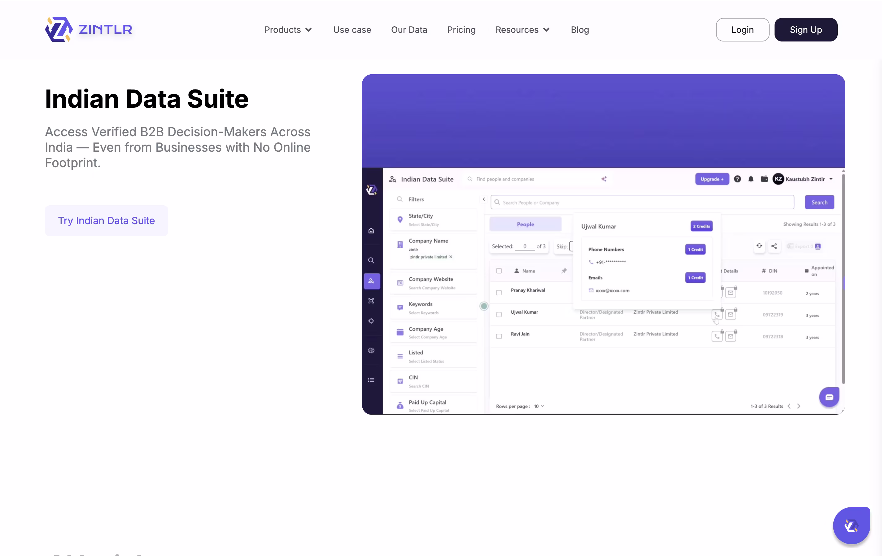This screenshot has height=556, width=882.
Task: Select the people-search icon in app sidebar
Action: tap(371, 281)
